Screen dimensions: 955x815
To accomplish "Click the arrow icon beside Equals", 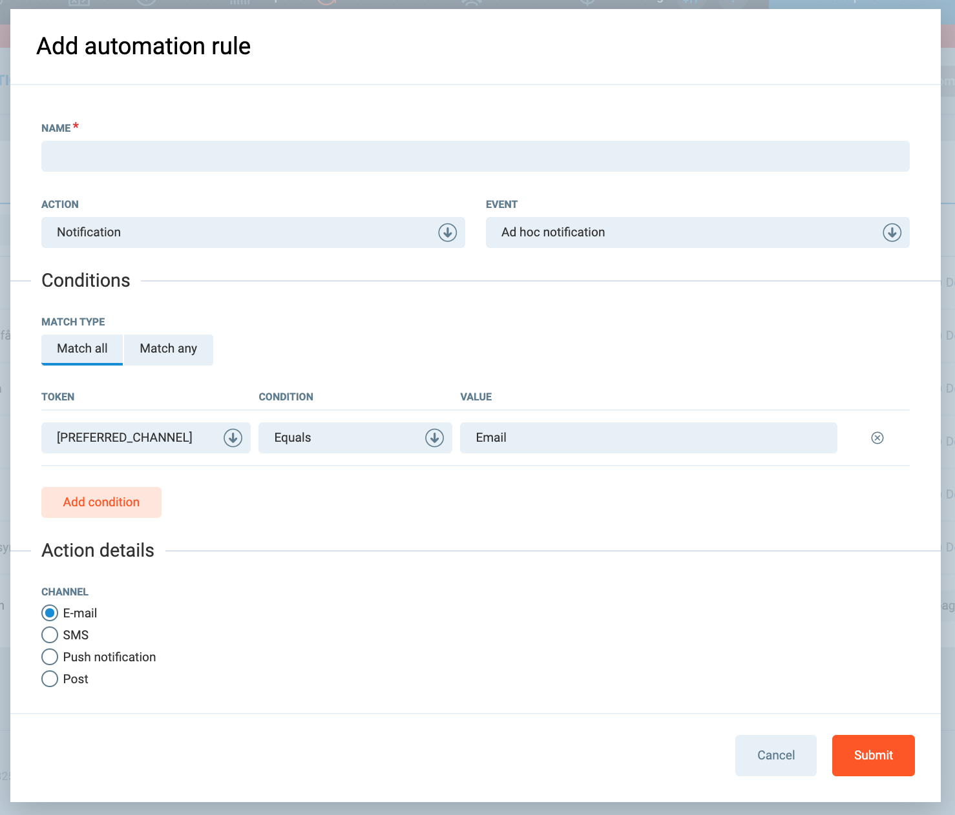I will tap(434, 438).
